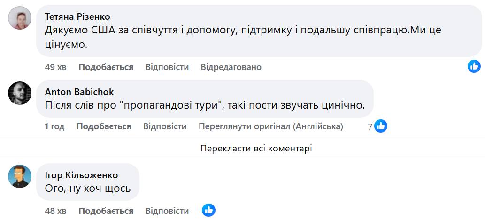
Task: Click Переглянути оригінал (Англійська) link
Action: [x=271, y=126]
